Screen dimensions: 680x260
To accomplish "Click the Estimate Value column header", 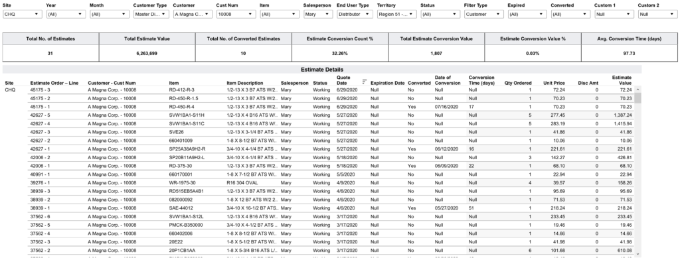I will (622, 80).
